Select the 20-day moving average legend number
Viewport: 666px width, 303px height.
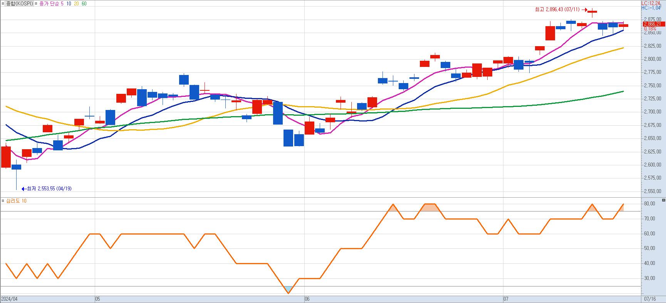tap(76, 3)
